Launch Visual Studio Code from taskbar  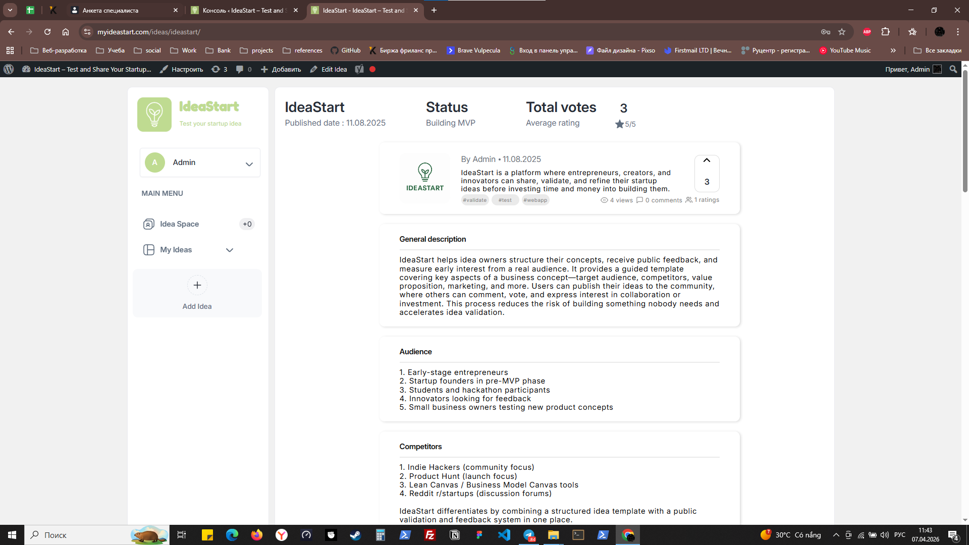(x=504, y=535)
